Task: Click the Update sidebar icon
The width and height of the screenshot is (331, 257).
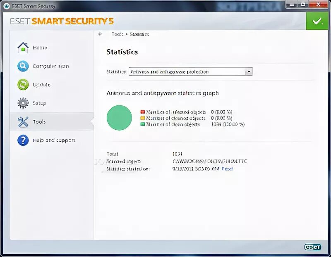Action: [x=23, y=85]
